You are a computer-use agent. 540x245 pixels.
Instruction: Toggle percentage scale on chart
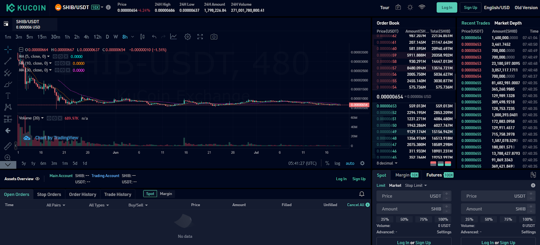click(x=327, y=163)
